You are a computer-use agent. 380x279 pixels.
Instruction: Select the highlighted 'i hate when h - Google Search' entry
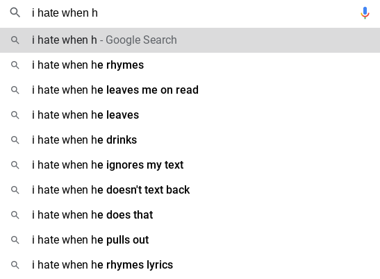pyautogui.click(x=190, y=40)
